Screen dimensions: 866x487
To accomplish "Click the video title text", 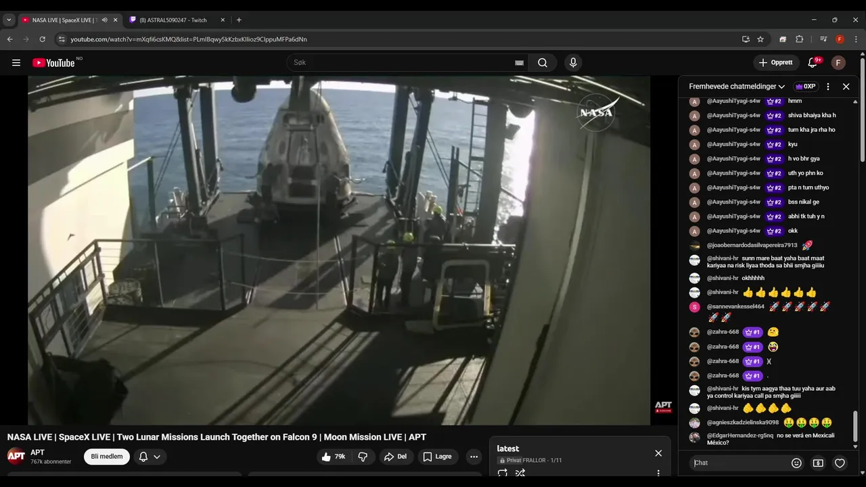I will 216,438.
